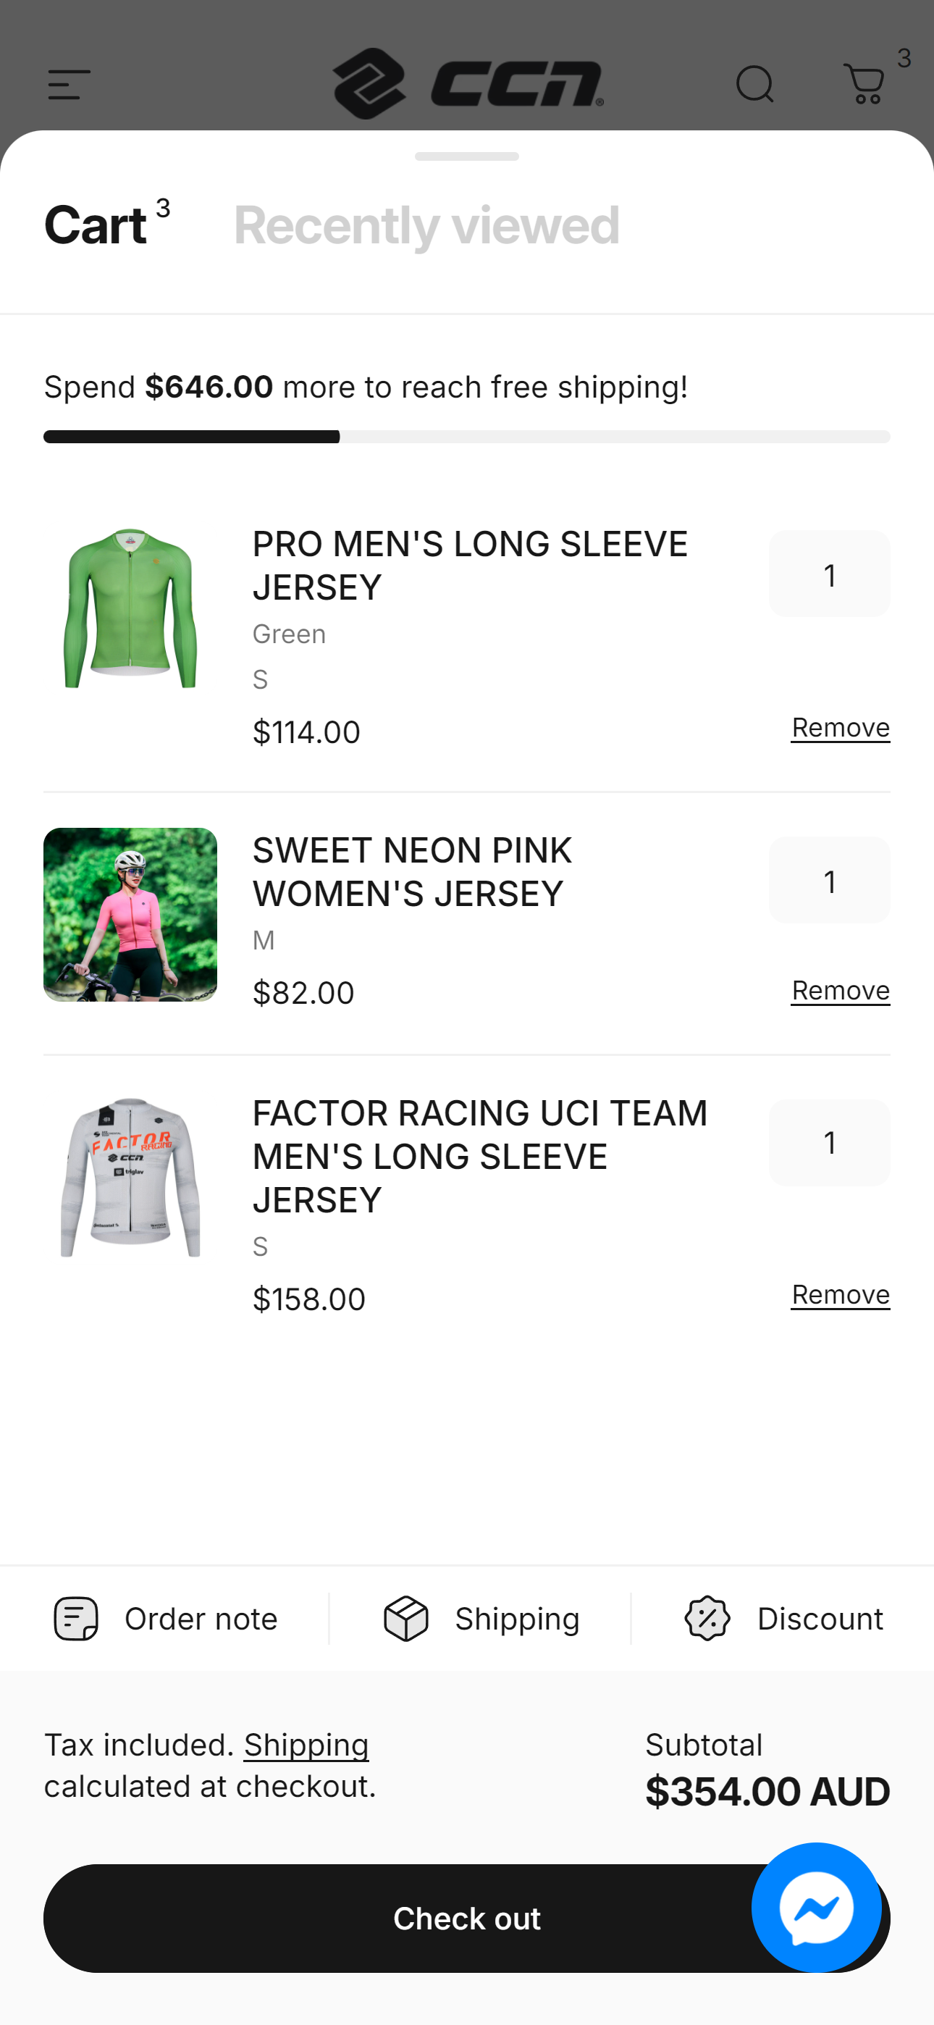Open the pink women's jersey thumbnail
Viewport: 934px width, 2025px height.
point(130,914)
